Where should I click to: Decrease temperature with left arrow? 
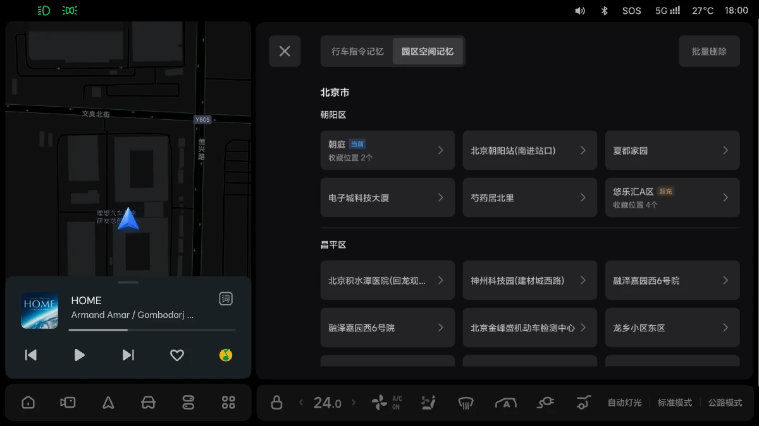301,403
